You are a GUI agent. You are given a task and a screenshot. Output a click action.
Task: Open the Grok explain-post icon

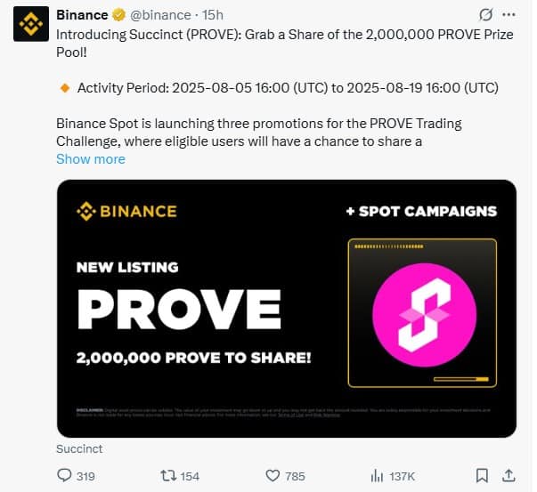coord(485,15)
